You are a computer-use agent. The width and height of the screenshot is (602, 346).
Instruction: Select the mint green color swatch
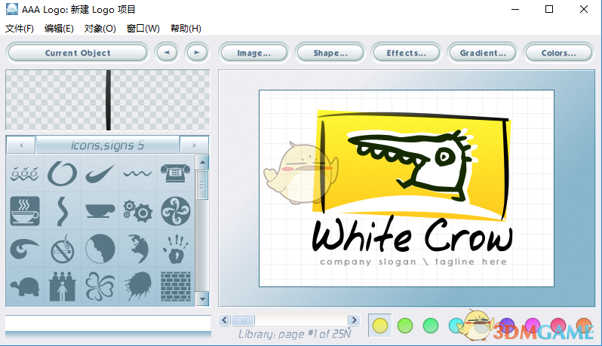(x=431, y=326)
